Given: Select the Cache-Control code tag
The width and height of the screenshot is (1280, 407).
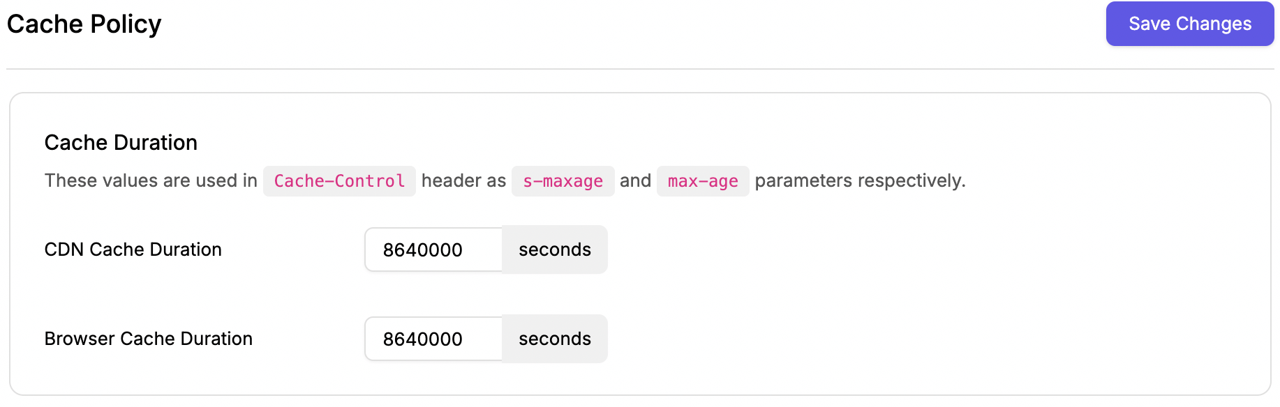Looking at the screenshot, I should pos(339,181).
